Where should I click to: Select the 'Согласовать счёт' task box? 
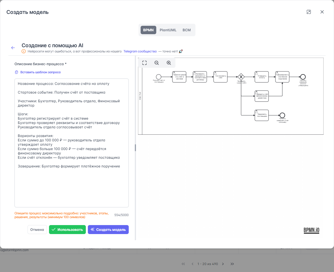coord(220,77)
